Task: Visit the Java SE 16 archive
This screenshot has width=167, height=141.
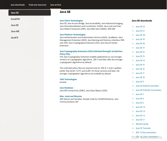Action: [x=140, y=52]
